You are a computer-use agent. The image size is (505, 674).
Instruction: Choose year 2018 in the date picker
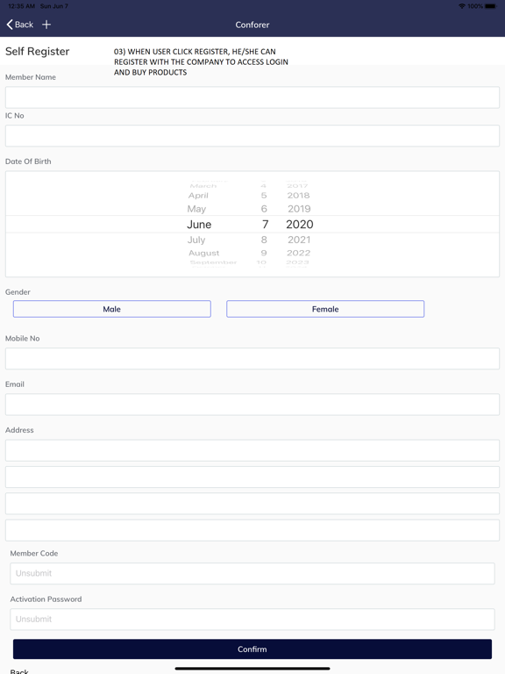tap(298, 196)
